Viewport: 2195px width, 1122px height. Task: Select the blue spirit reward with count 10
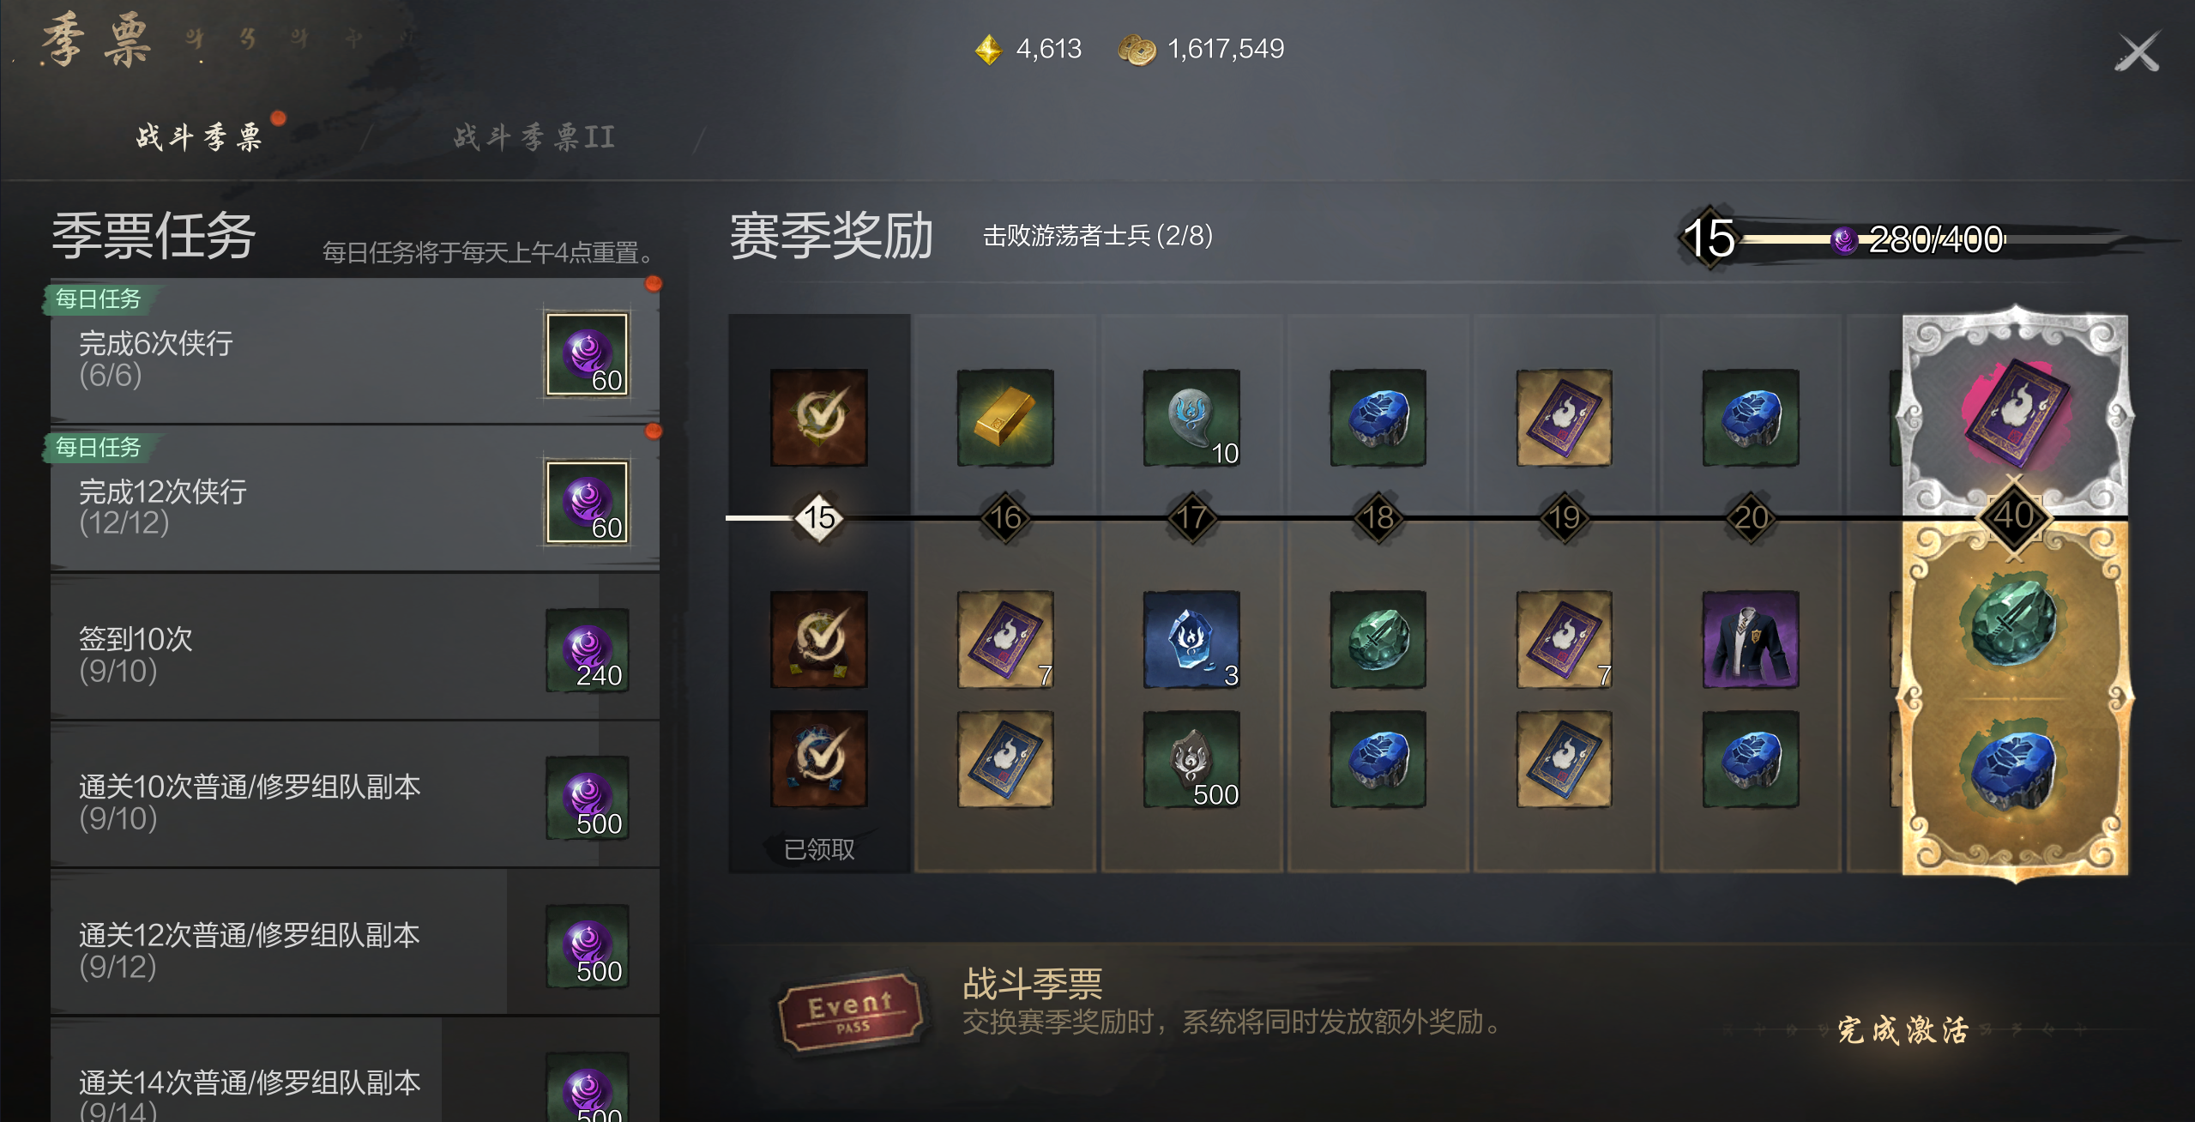click(x=1191, y=418)
